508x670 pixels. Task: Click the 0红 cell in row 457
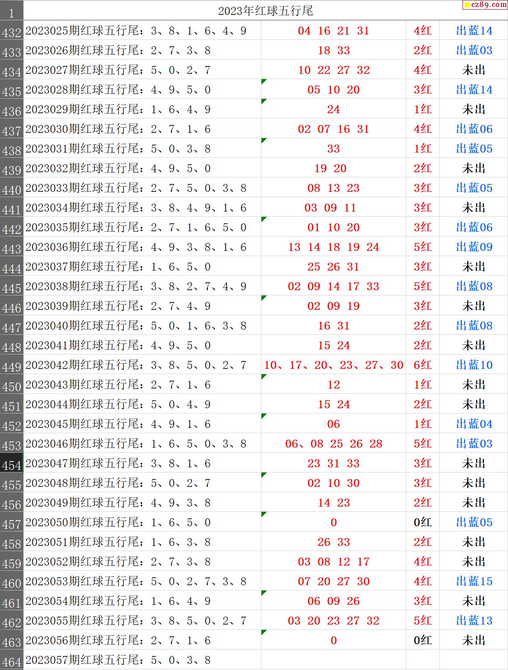(x=423, y=522)
